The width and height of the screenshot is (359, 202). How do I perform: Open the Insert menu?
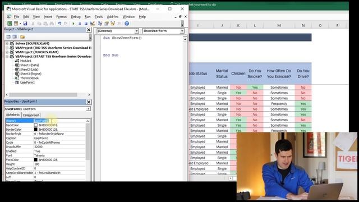point(48,17)
